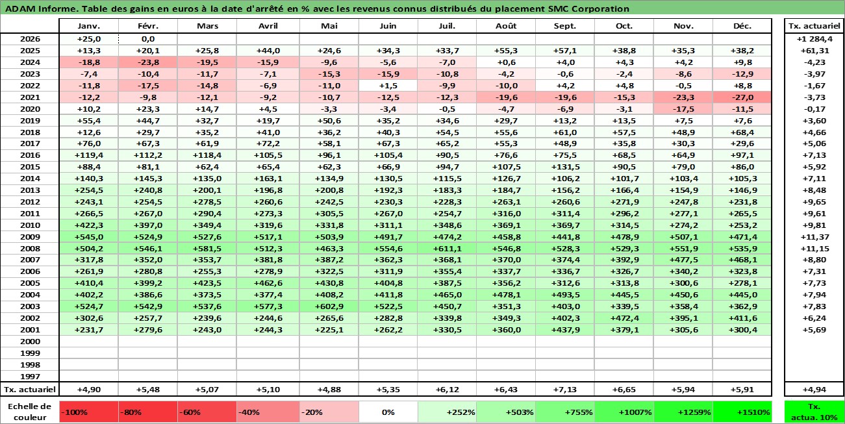Screen dimensions: 845x424
Task: Click the '+577,3' cell for Avril 2003
Action: pos(268,306)
